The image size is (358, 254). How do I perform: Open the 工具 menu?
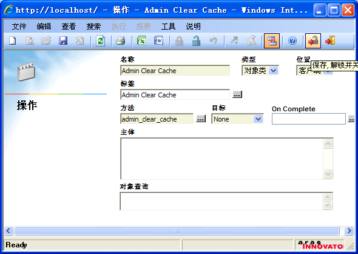pyautogui.click(x=168, y=27)
